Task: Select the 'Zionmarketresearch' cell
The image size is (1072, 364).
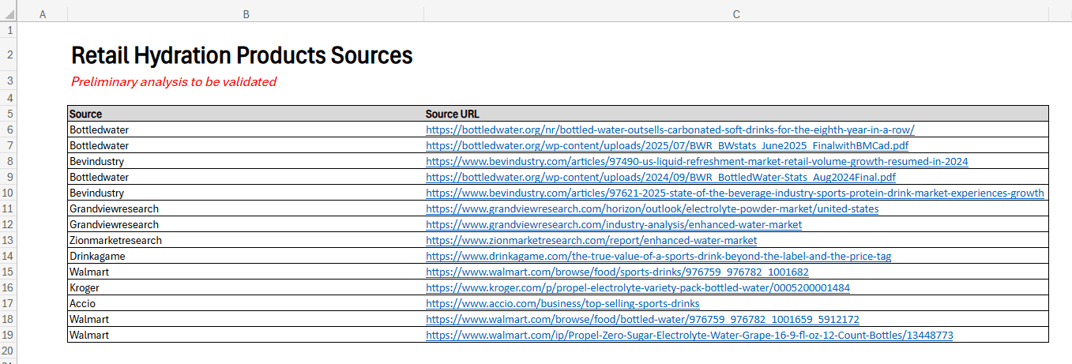Action: pyautogui.click(x=246, y=240)
